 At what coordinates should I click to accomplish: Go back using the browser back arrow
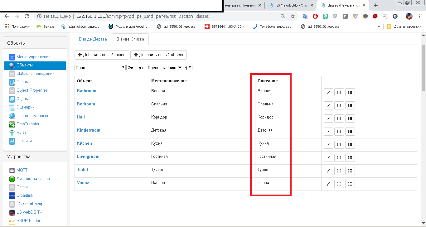pyautogui.click(x=7, y=16)
